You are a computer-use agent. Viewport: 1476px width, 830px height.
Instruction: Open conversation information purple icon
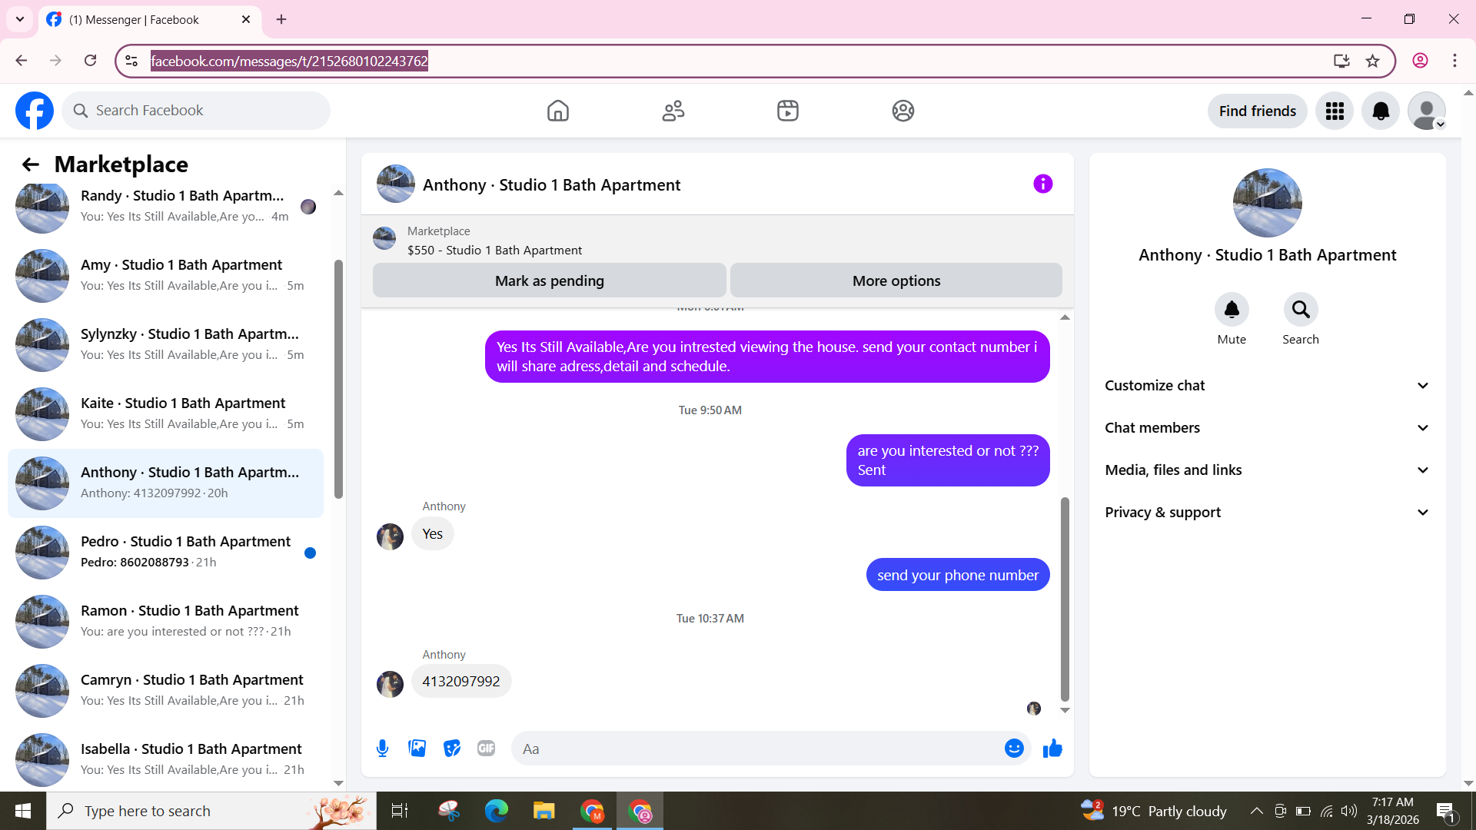[x=1042, y=184]
